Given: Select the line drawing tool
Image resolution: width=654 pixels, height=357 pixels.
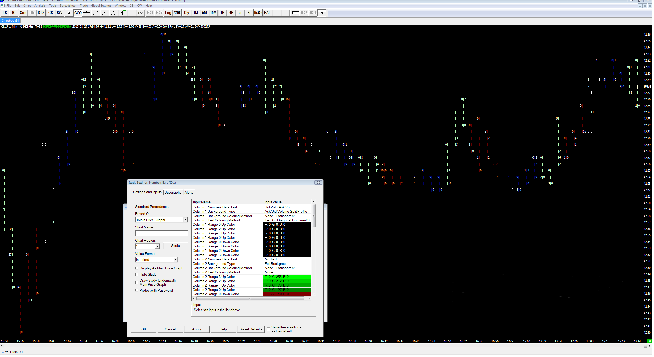Looking at the screenshot, I should [96, 13].
